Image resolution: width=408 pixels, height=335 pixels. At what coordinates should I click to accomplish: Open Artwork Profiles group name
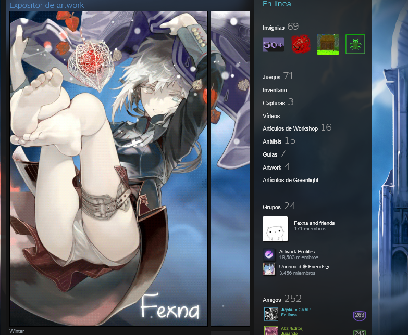point(297,251)
